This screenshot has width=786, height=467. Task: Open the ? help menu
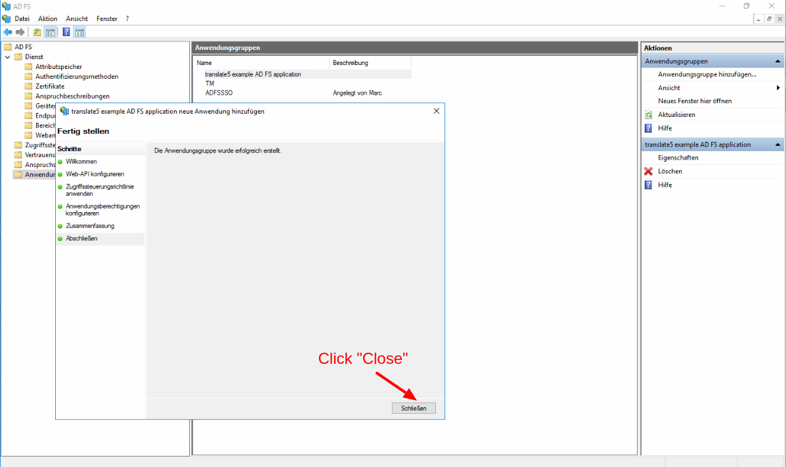(x=127, y=18)
